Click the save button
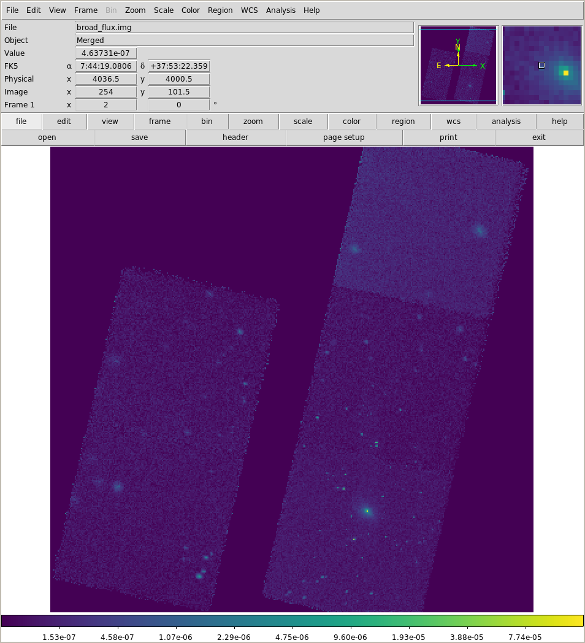Viewport: 585px width, 643px height. click(139, 137)
